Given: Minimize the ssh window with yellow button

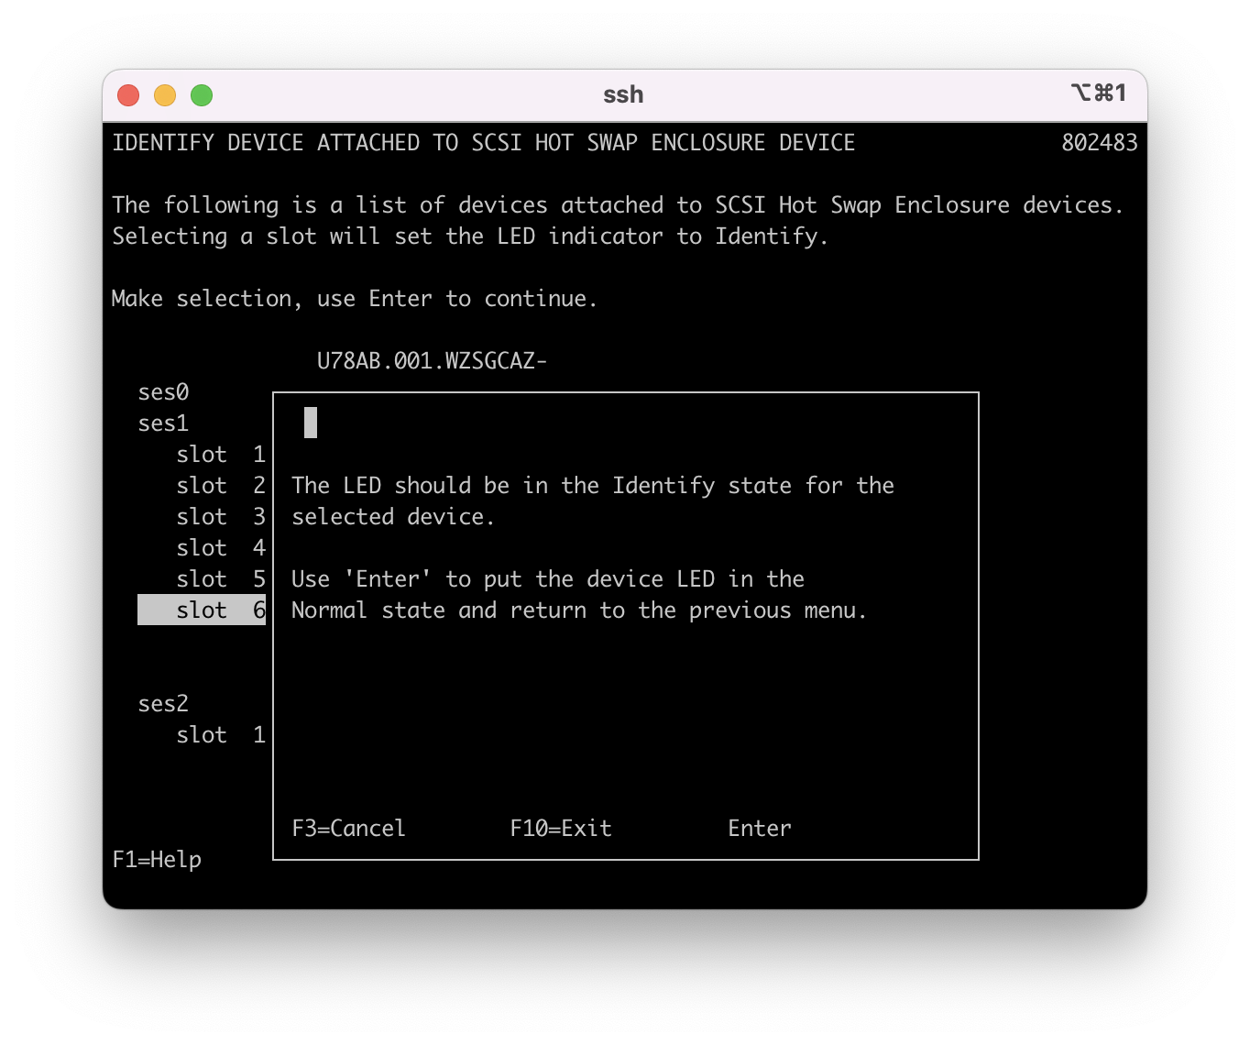Looking at the screenshot, I should [165, 95].
